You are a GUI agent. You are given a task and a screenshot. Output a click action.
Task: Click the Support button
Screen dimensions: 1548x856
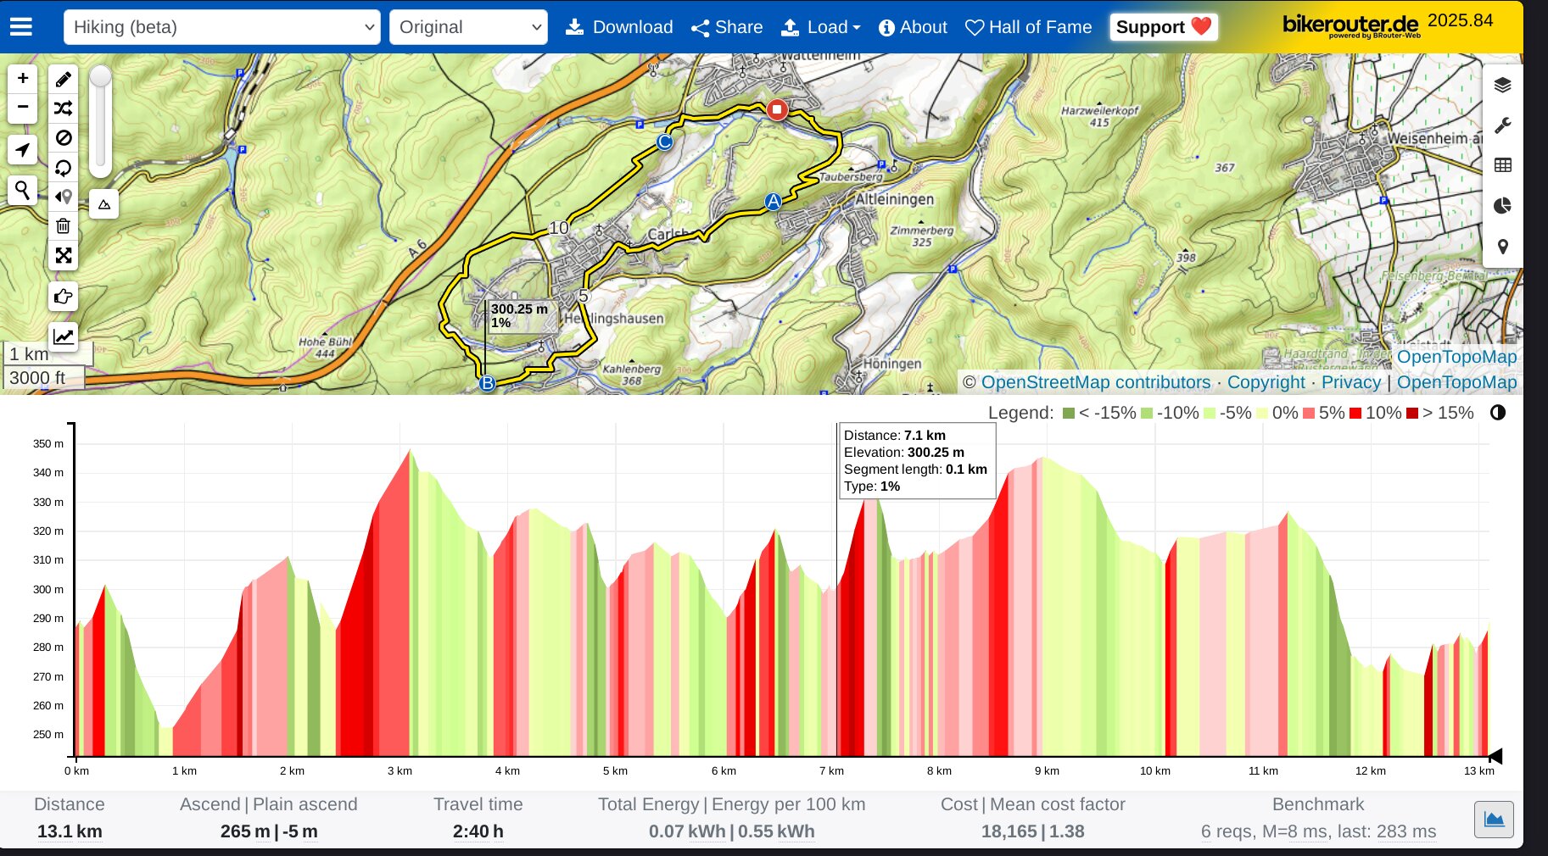coord(1163,27)
